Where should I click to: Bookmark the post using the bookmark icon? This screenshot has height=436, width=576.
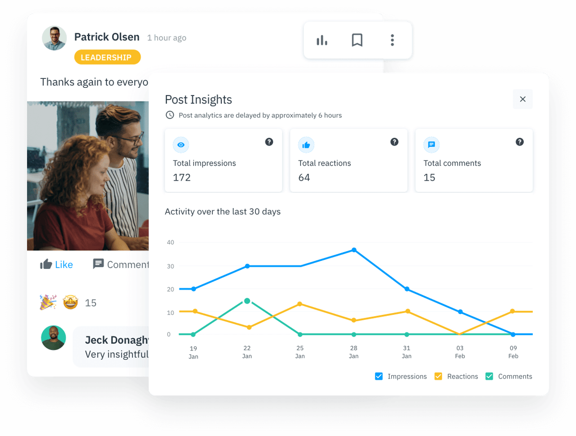point(357,40)
